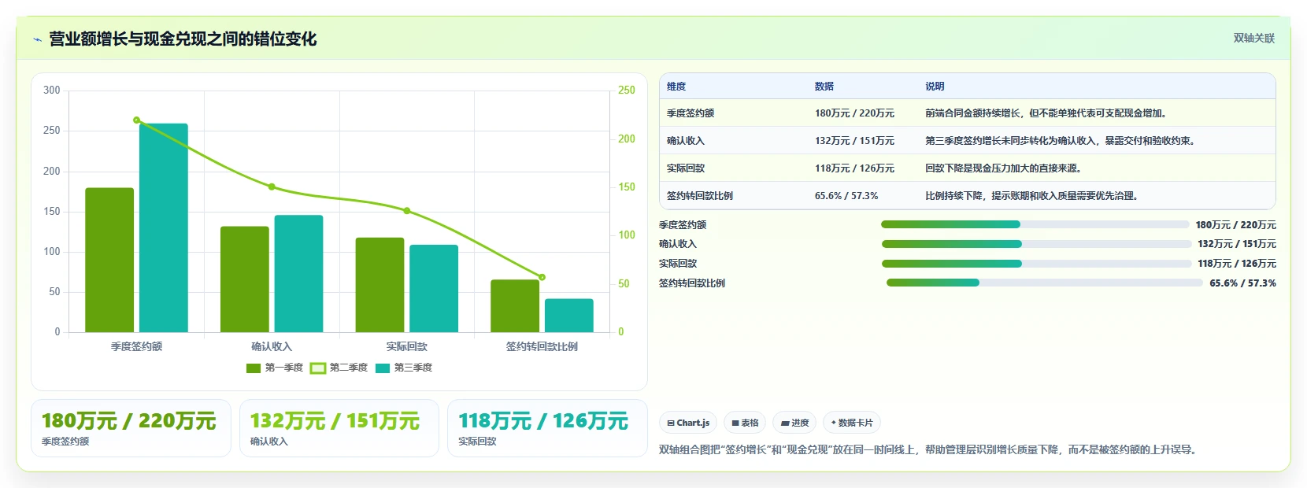The width and height of the screenshot is (1307, 488).
Task: Click the 营业额增长与现金兑现之间的错位变化 title
Action: [183, 39]
